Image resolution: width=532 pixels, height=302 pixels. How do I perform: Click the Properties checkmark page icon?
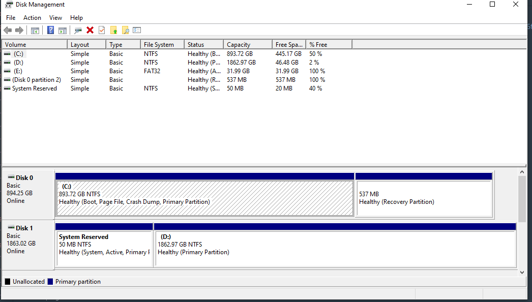click(102, 31)
